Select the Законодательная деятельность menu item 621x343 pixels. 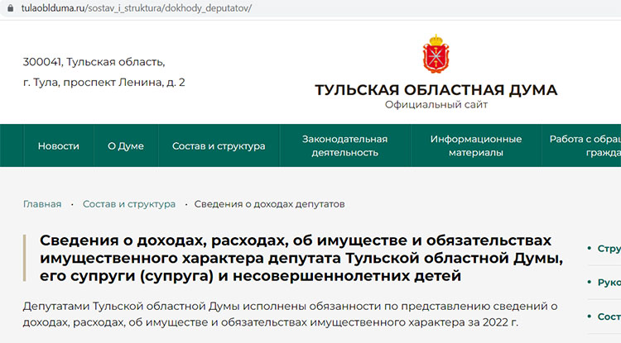point(344,146)
